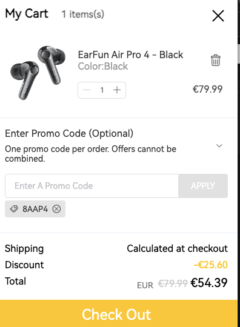This screenshot has height=327, width=240.
Task: Click the Enter Promo Code (Optional) heading
Action: (69, 133)
